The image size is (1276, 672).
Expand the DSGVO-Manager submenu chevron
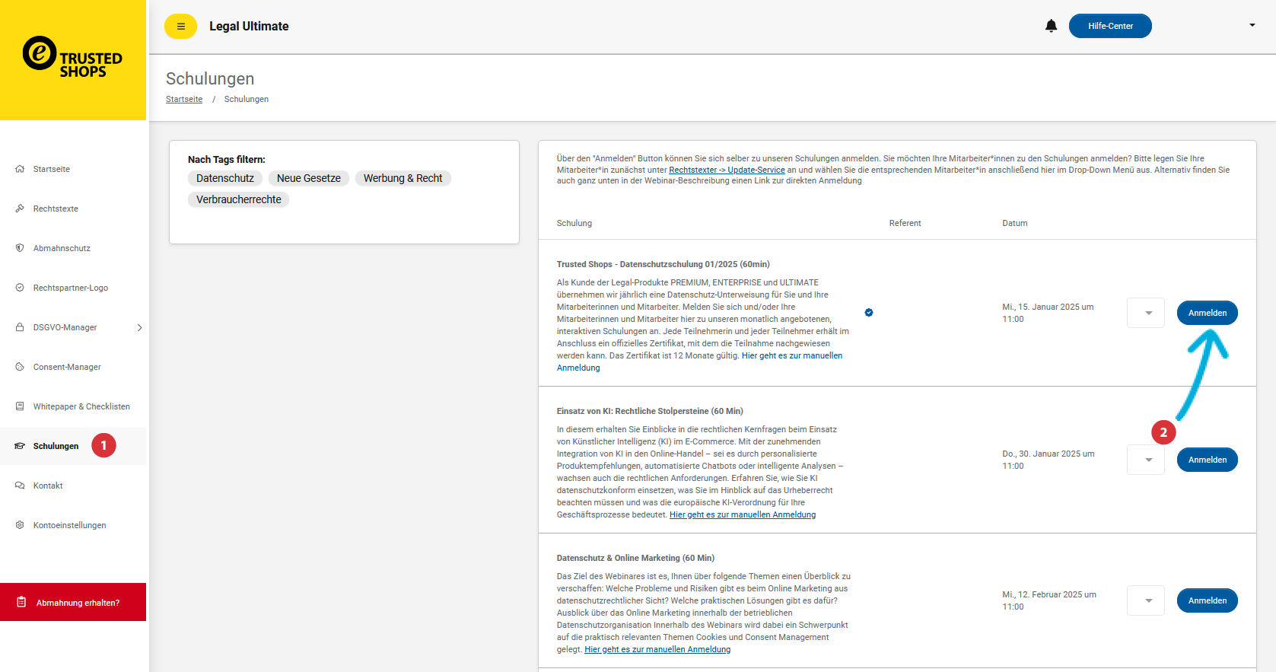coord(139,327)
